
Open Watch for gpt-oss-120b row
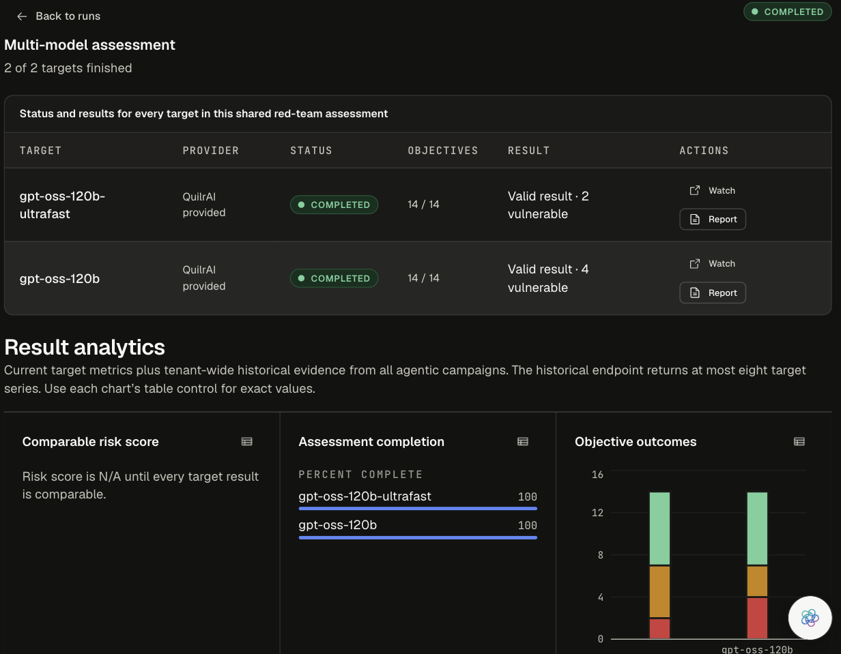[712, 263]
